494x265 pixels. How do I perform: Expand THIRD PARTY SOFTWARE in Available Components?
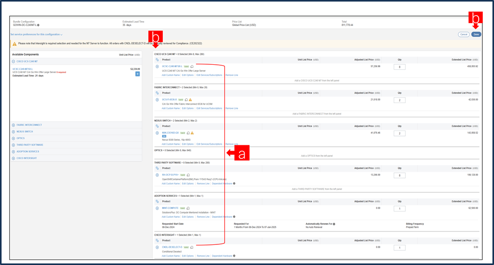click(x=14, y=145)
